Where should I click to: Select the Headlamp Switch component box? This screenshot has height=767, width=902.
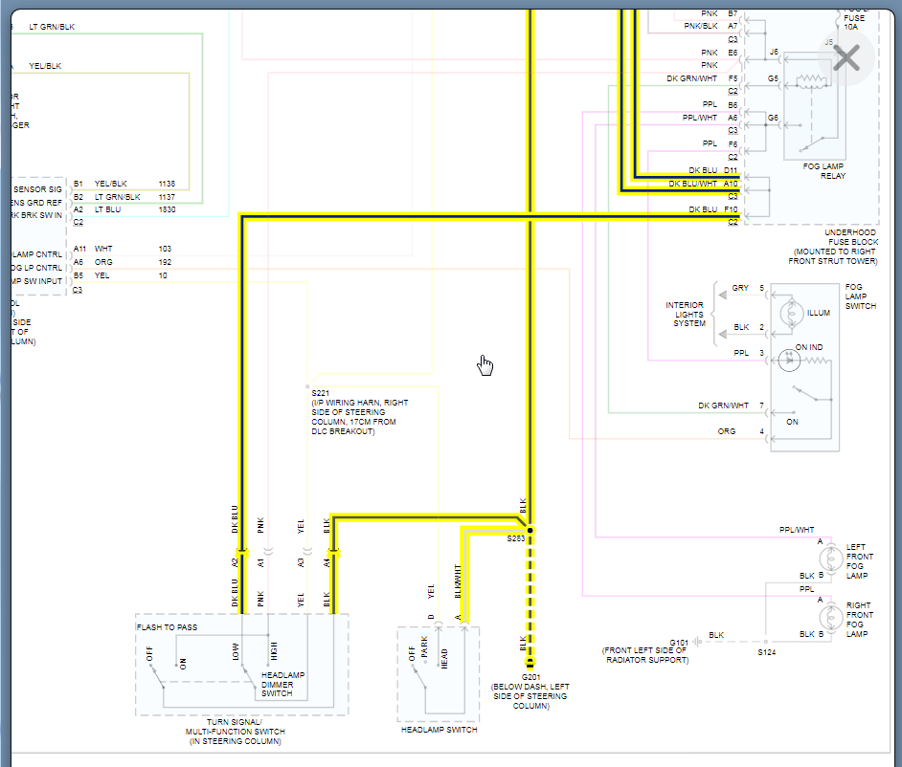(438, 674)
